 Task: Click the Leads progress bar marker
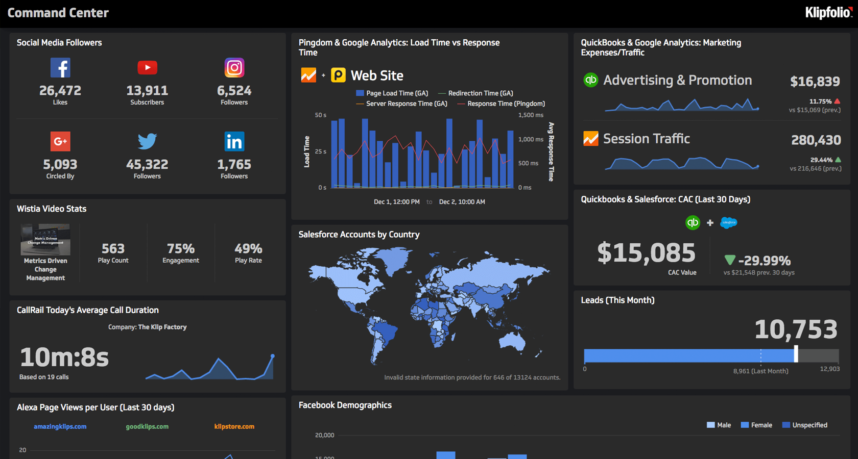(x=796, y=354)
